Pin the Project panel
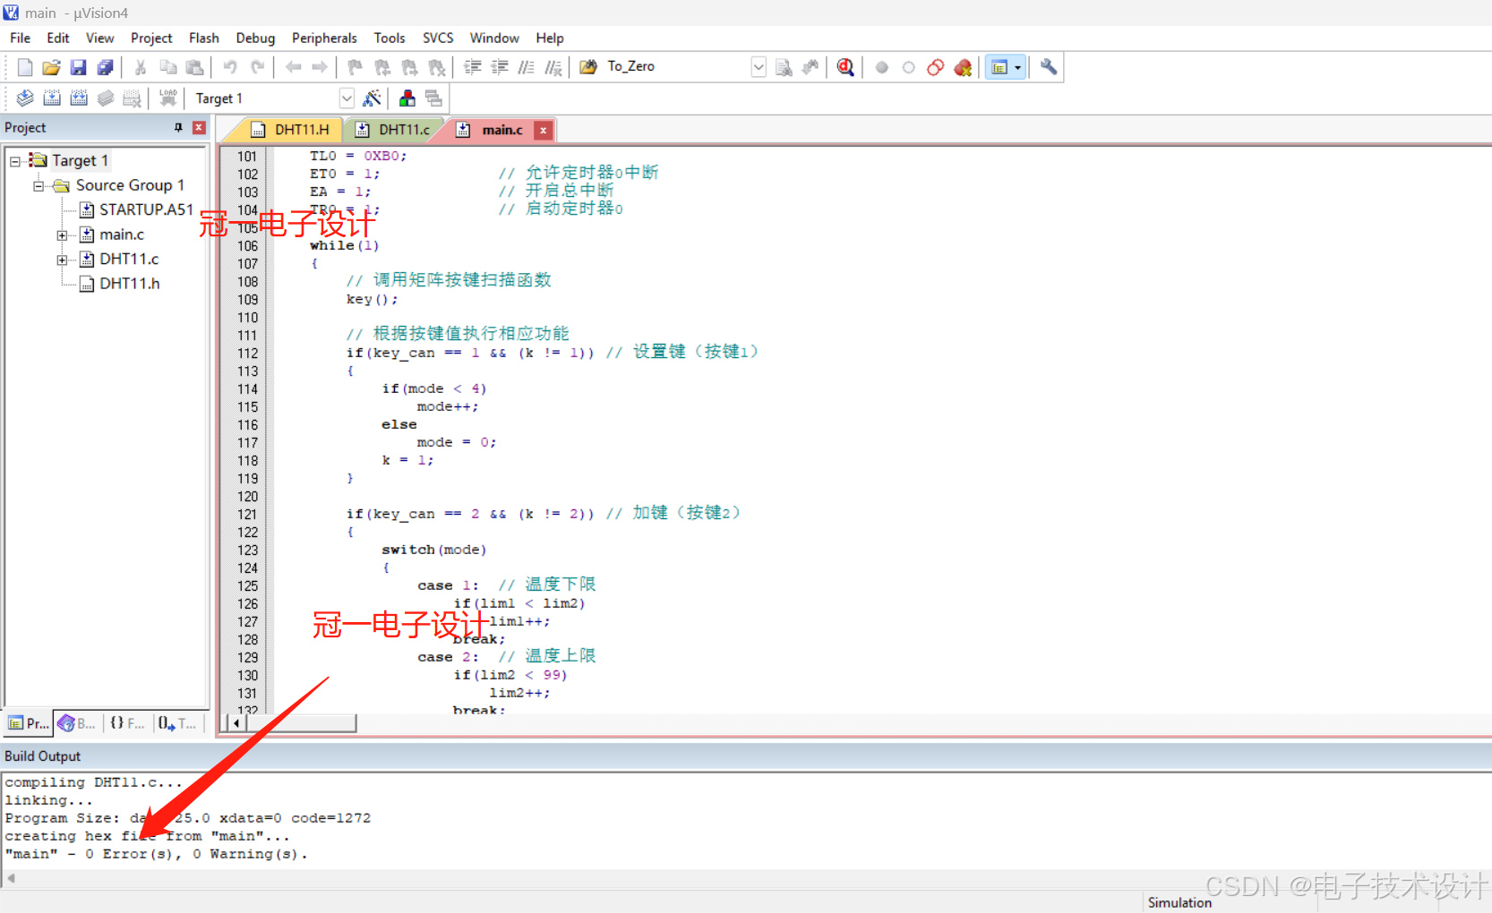This screenshot has height=913, width=1492. coord(178,128)
